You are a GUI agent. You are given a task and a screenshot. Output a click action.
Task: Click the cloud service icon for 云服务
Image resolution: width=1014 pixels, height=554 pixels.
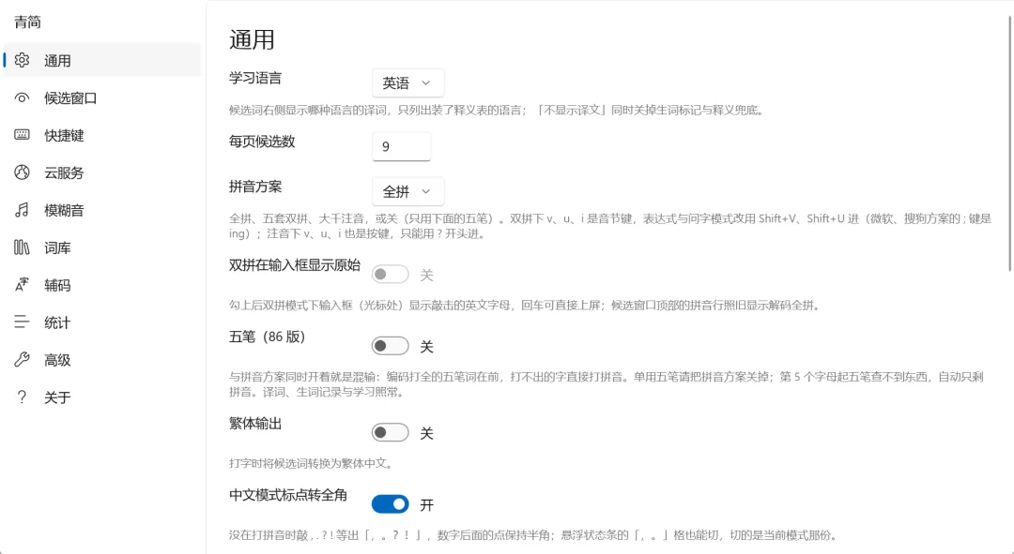22,172
